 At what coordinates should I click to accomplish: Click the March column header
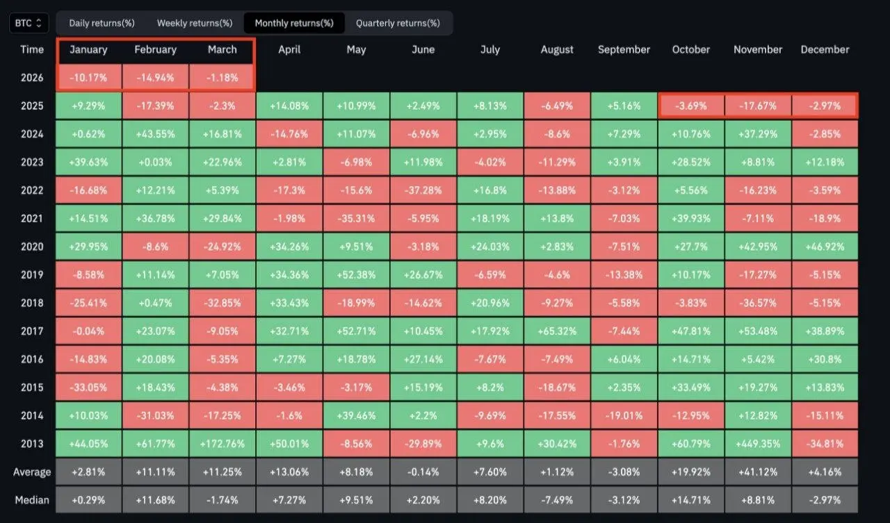point(222,49)
